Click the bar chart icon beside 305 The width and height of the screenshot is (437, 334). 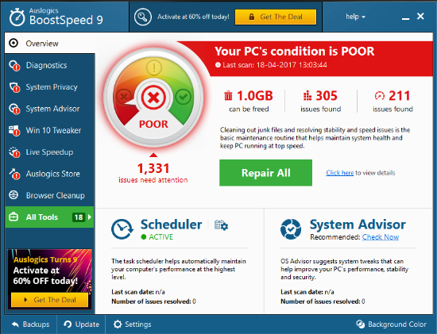point(307,95)
